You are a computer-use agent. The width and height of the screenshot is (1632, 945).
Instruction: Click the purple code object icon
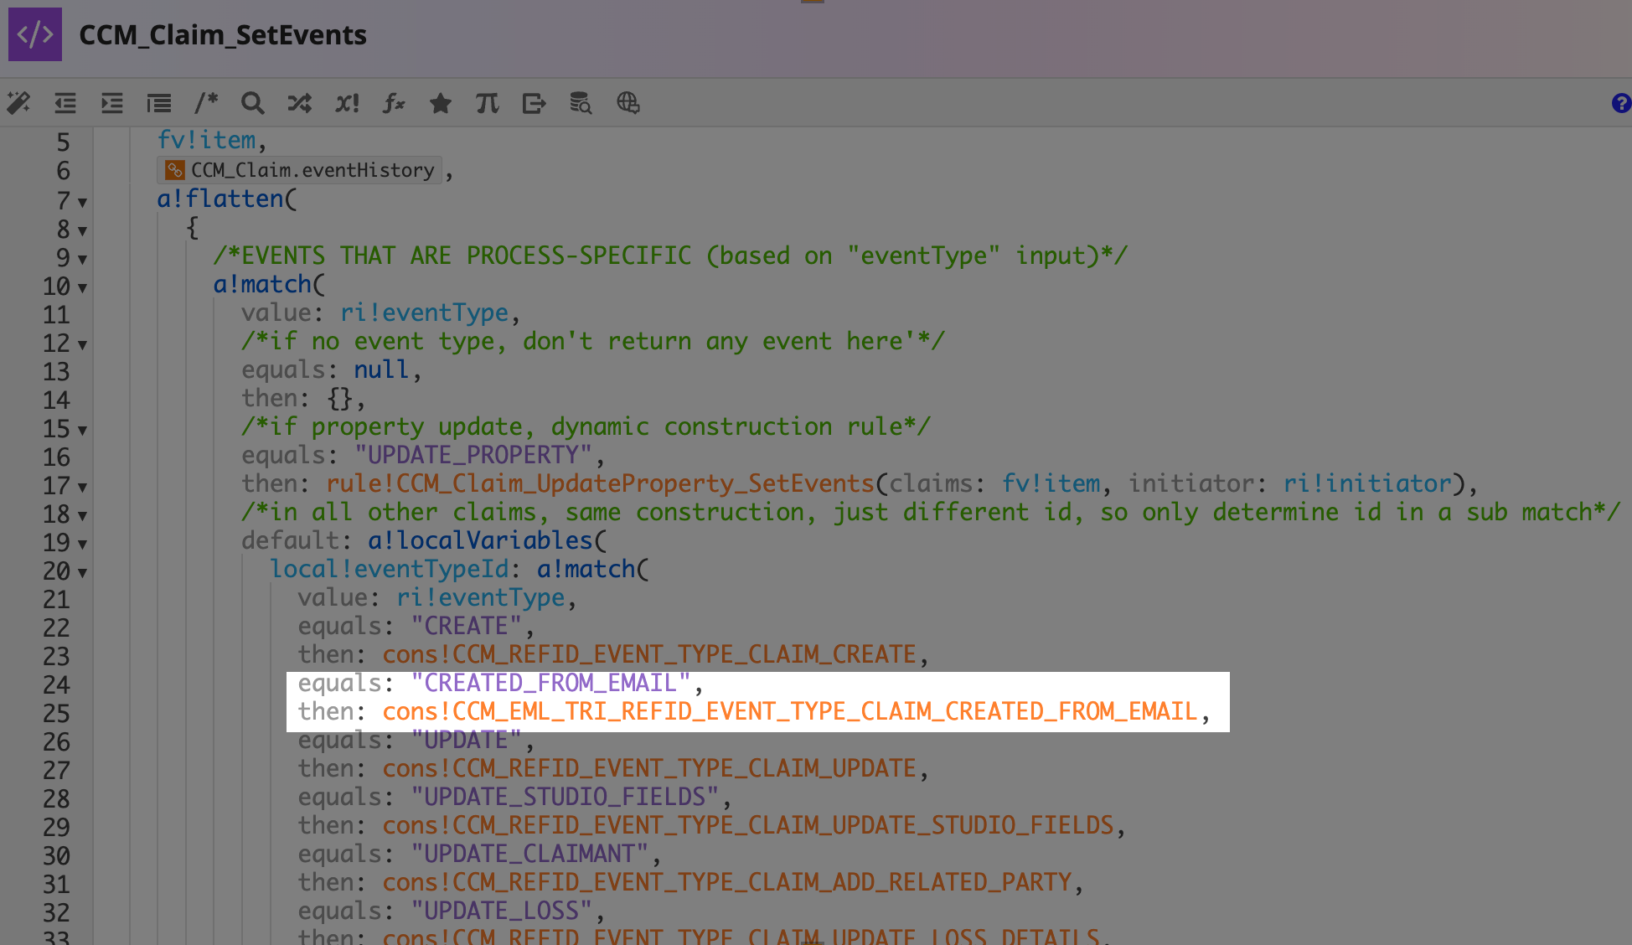35,34
